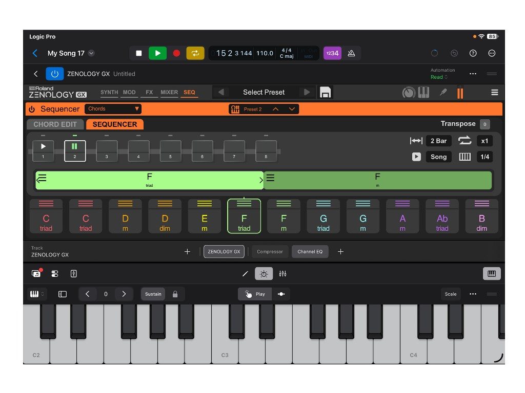Stop playback with the transport stop button
This screenshot has width=525, height=393.
[138, 53]
